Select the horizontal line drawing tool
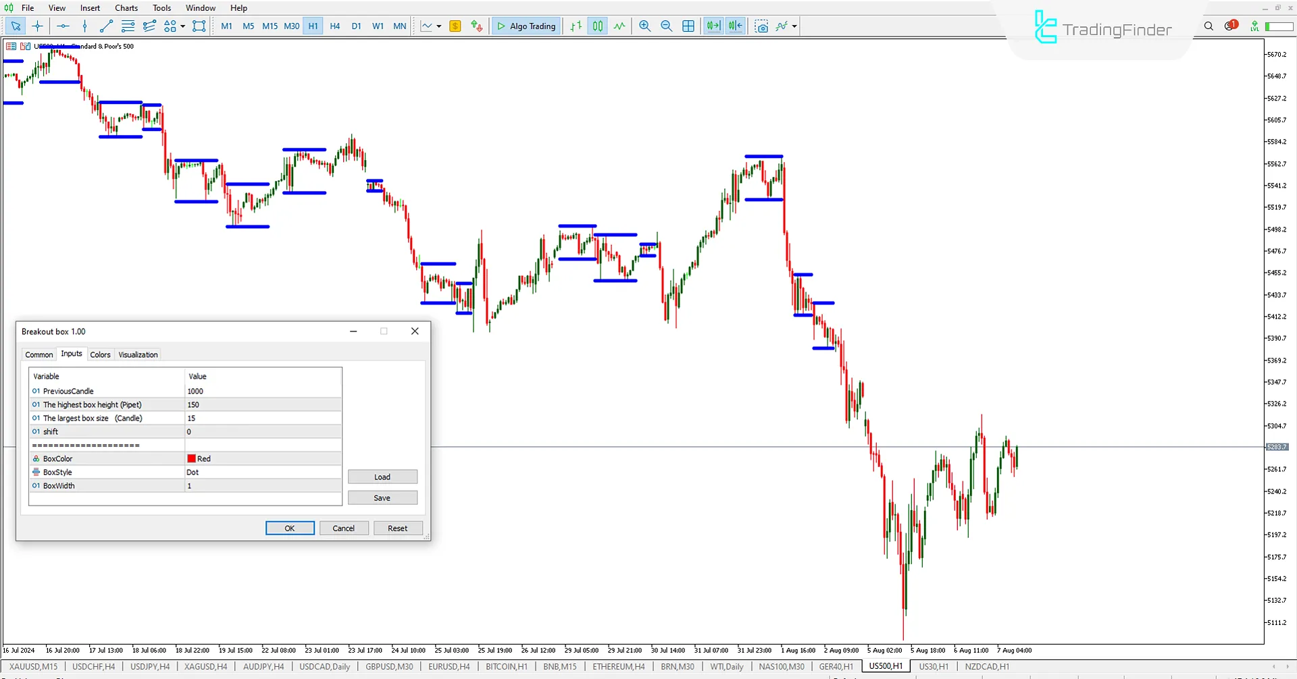1297x679 pixels. (x=63, y=26)
